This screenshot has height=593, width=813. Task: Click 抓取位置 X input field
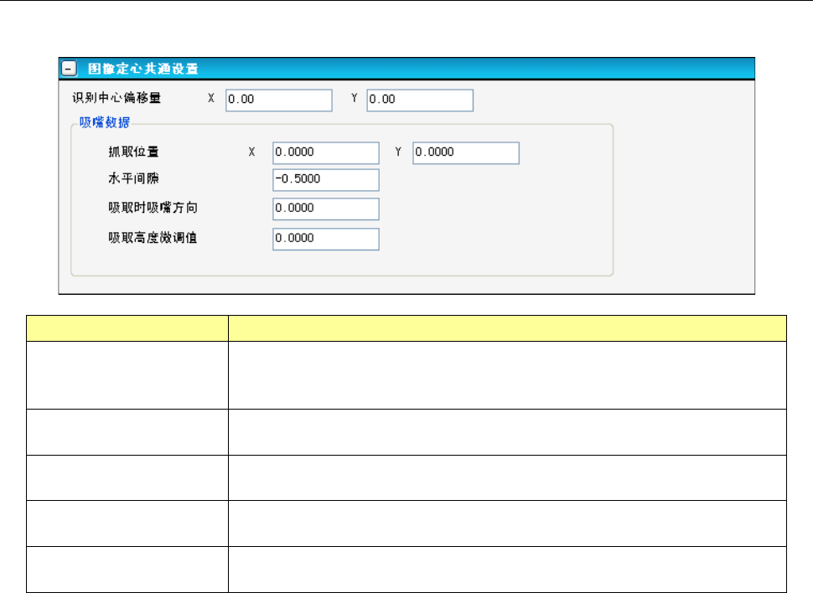tap(325, 153)
